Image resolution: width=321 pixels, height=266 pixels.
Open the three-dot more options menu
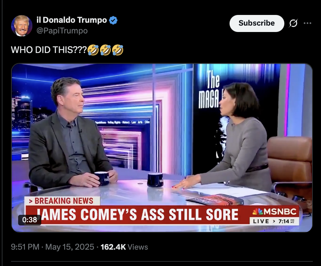pyautogui.click(x=307, y=23)
